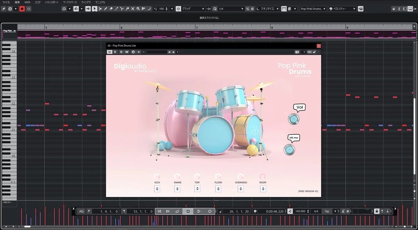
Task: Select the Trim tool
Action: coord(116,9)
